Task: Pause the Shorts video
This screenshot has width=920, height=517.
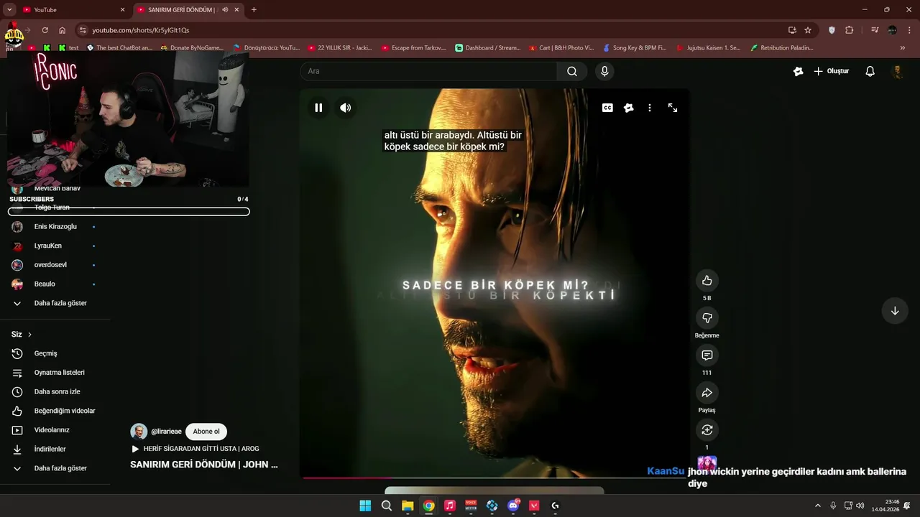Action: (x=318, y=108)
